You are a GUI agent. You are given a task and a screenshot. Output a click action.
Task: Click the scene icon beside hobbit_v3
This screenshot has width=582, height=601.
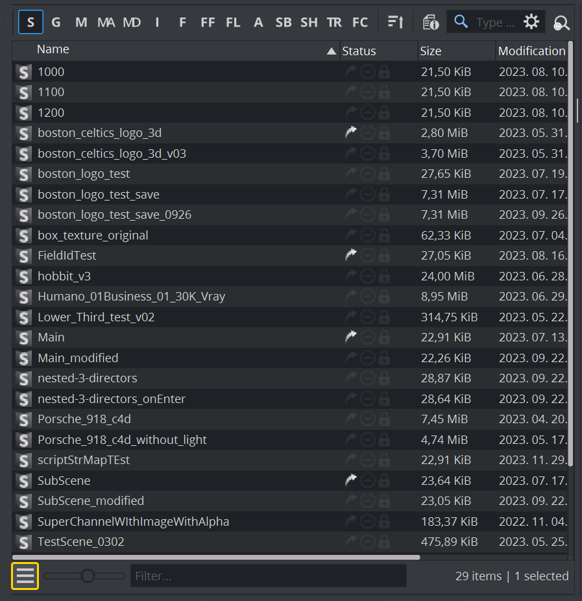[24, 276]
